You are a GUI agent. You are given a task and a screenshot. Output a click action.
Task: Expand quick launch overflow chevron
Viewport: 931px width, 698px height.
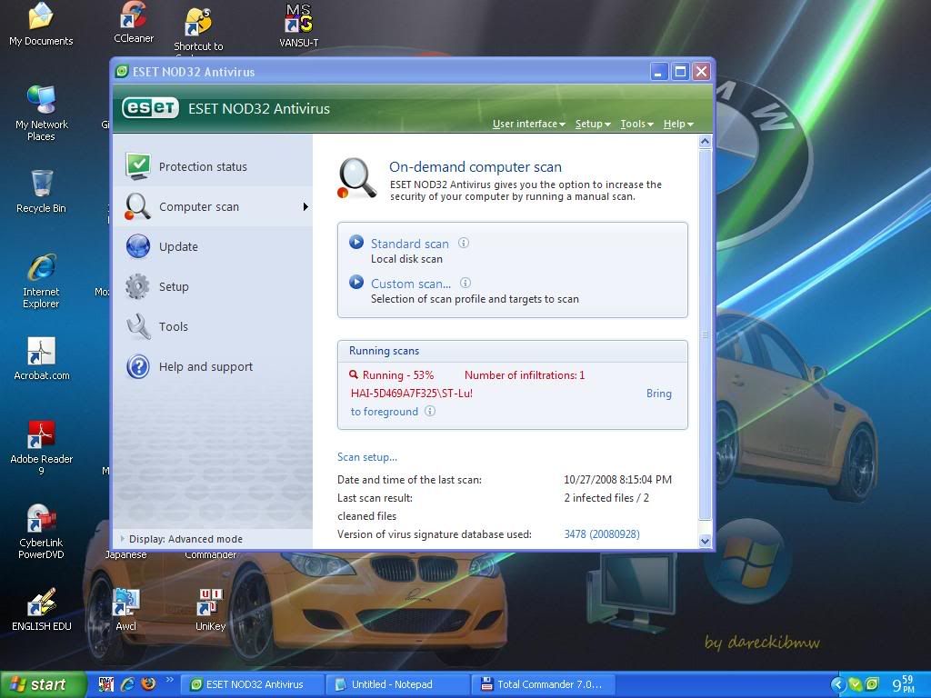(170, 680)
